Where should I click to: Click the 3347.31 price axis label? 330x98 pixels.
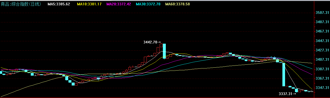point(322,88)
